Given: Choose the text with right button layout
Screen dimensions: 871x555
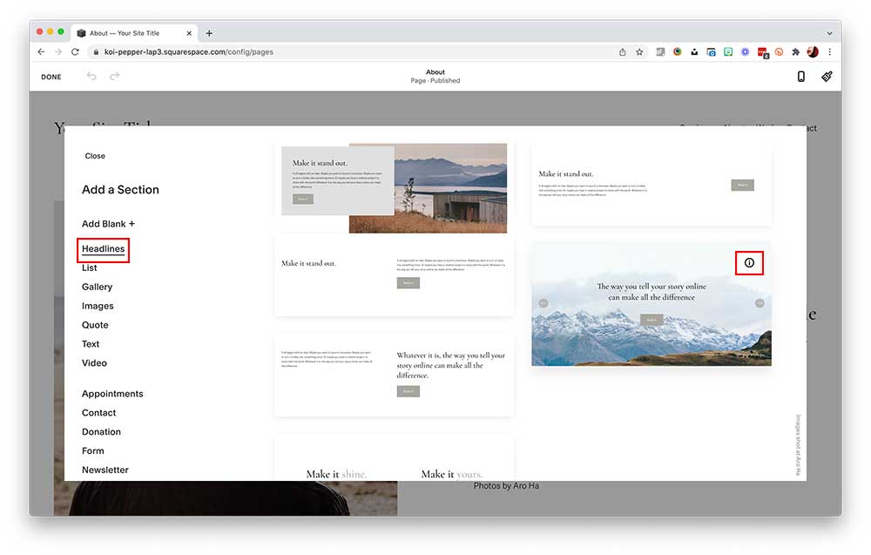Looking at the screenshot, I should pos(651,185).
